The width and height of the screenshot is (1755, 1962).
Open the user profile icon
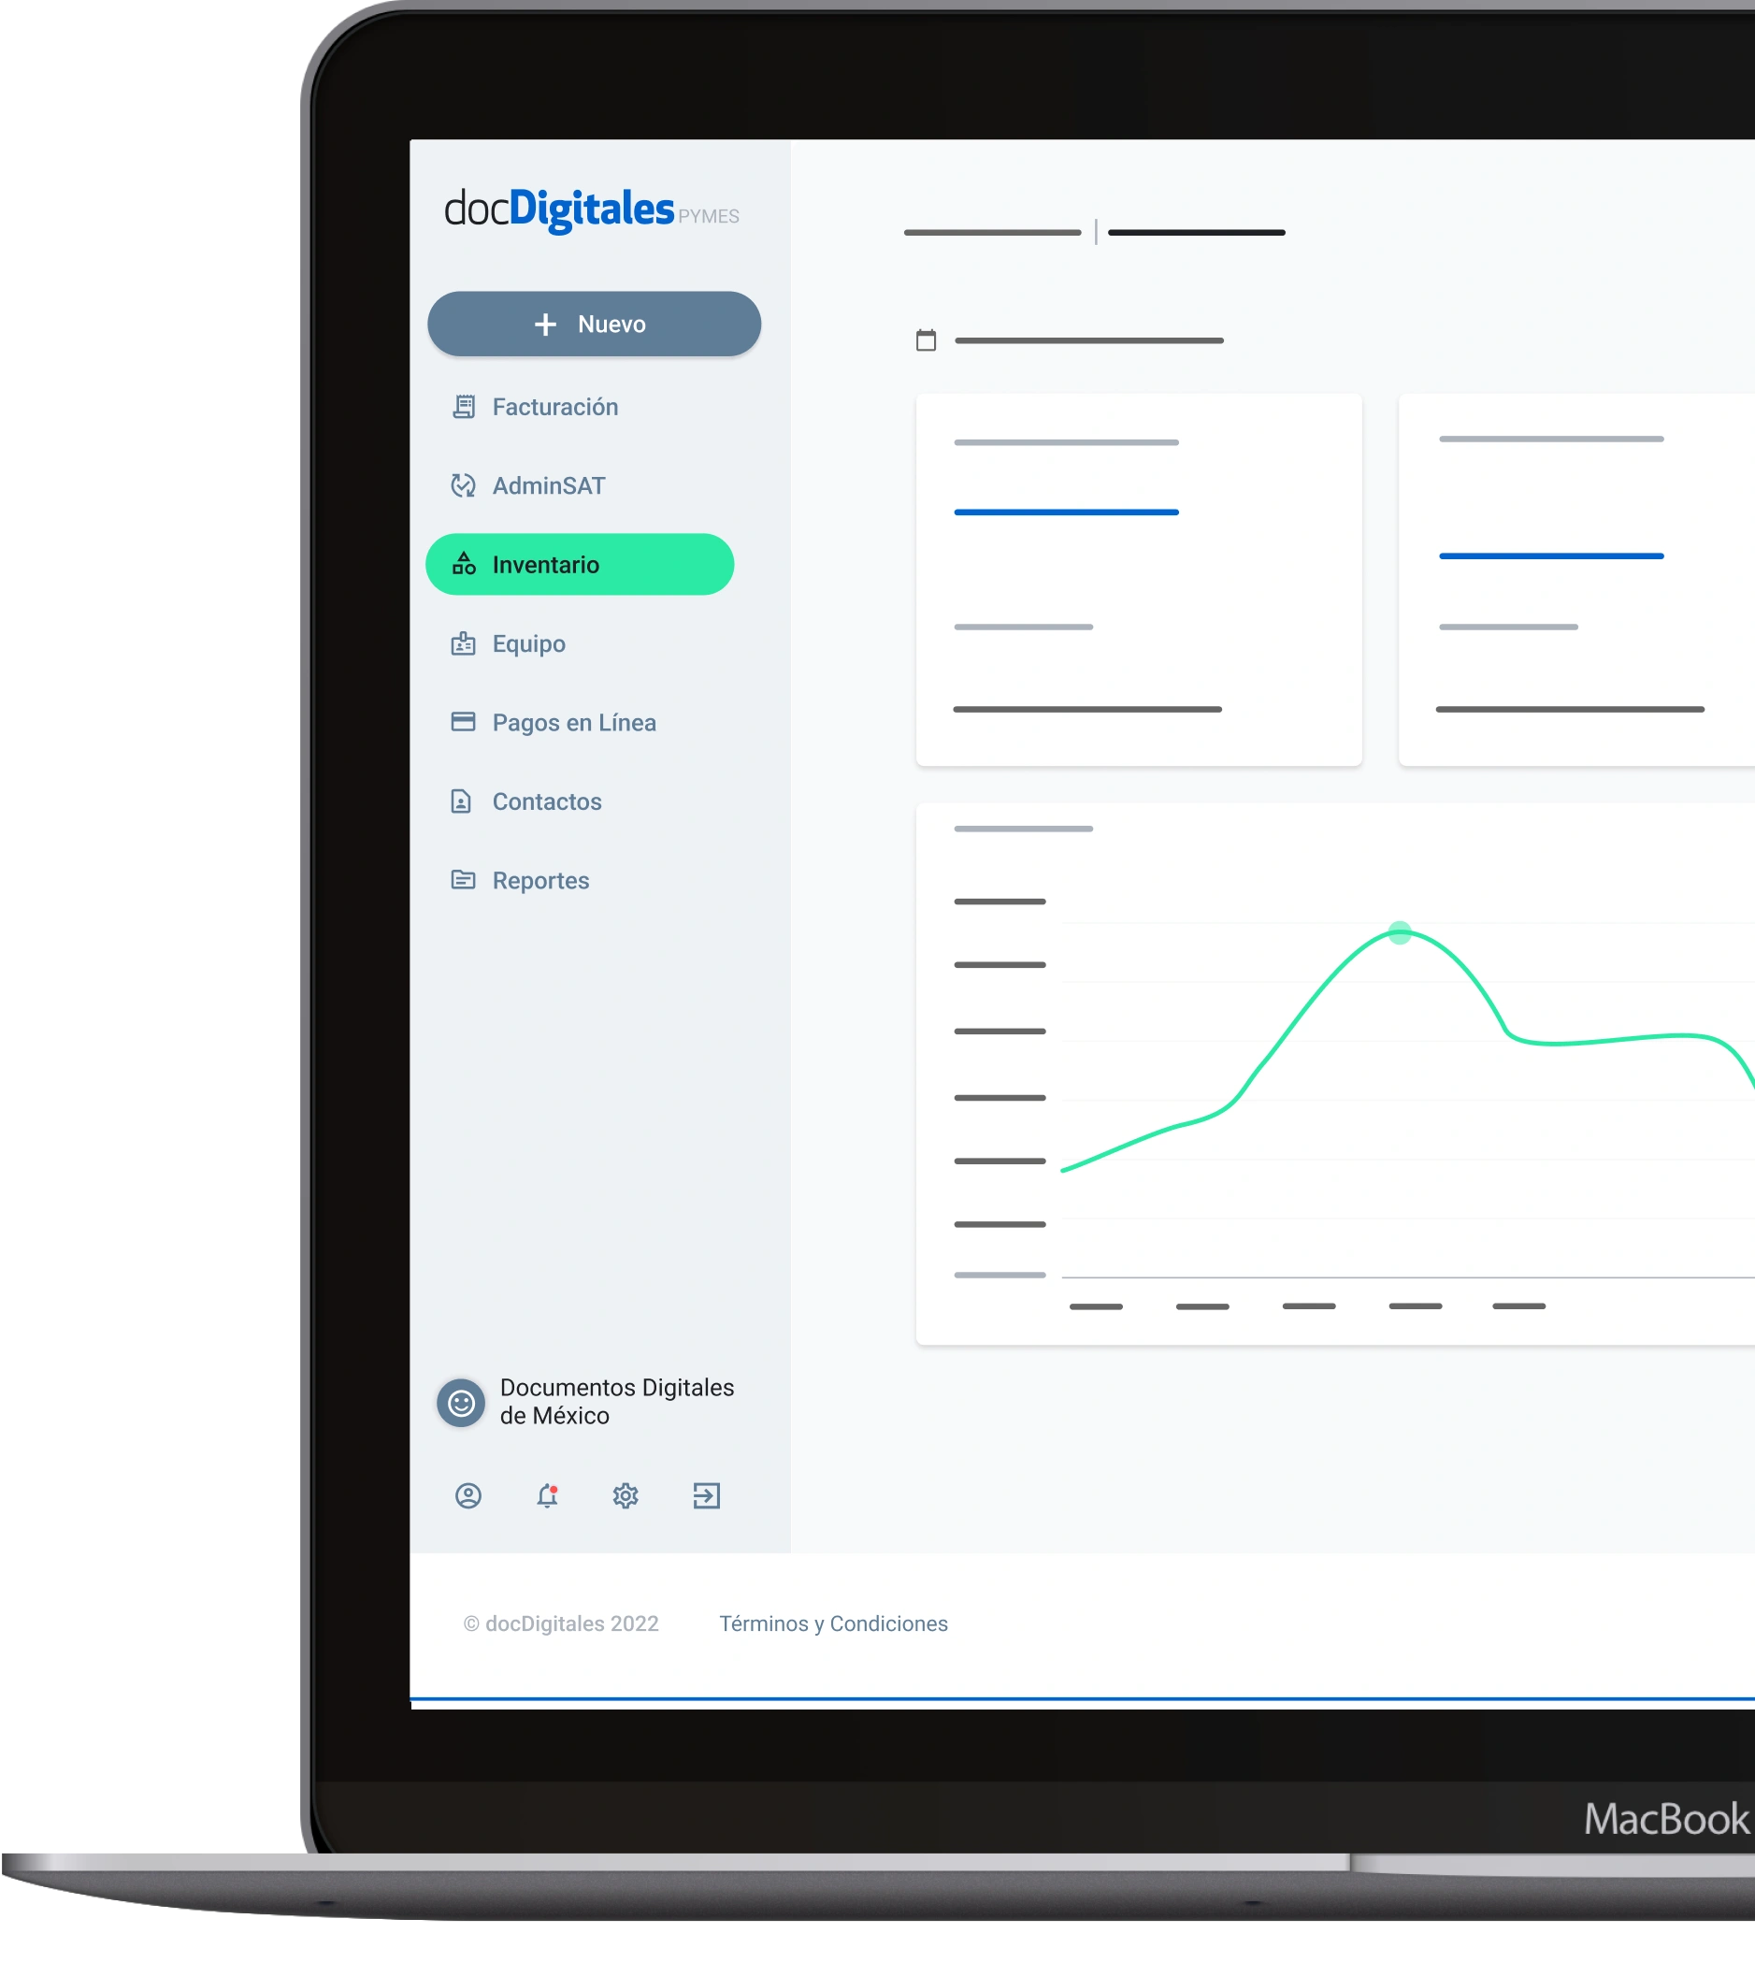[468, 1496]
